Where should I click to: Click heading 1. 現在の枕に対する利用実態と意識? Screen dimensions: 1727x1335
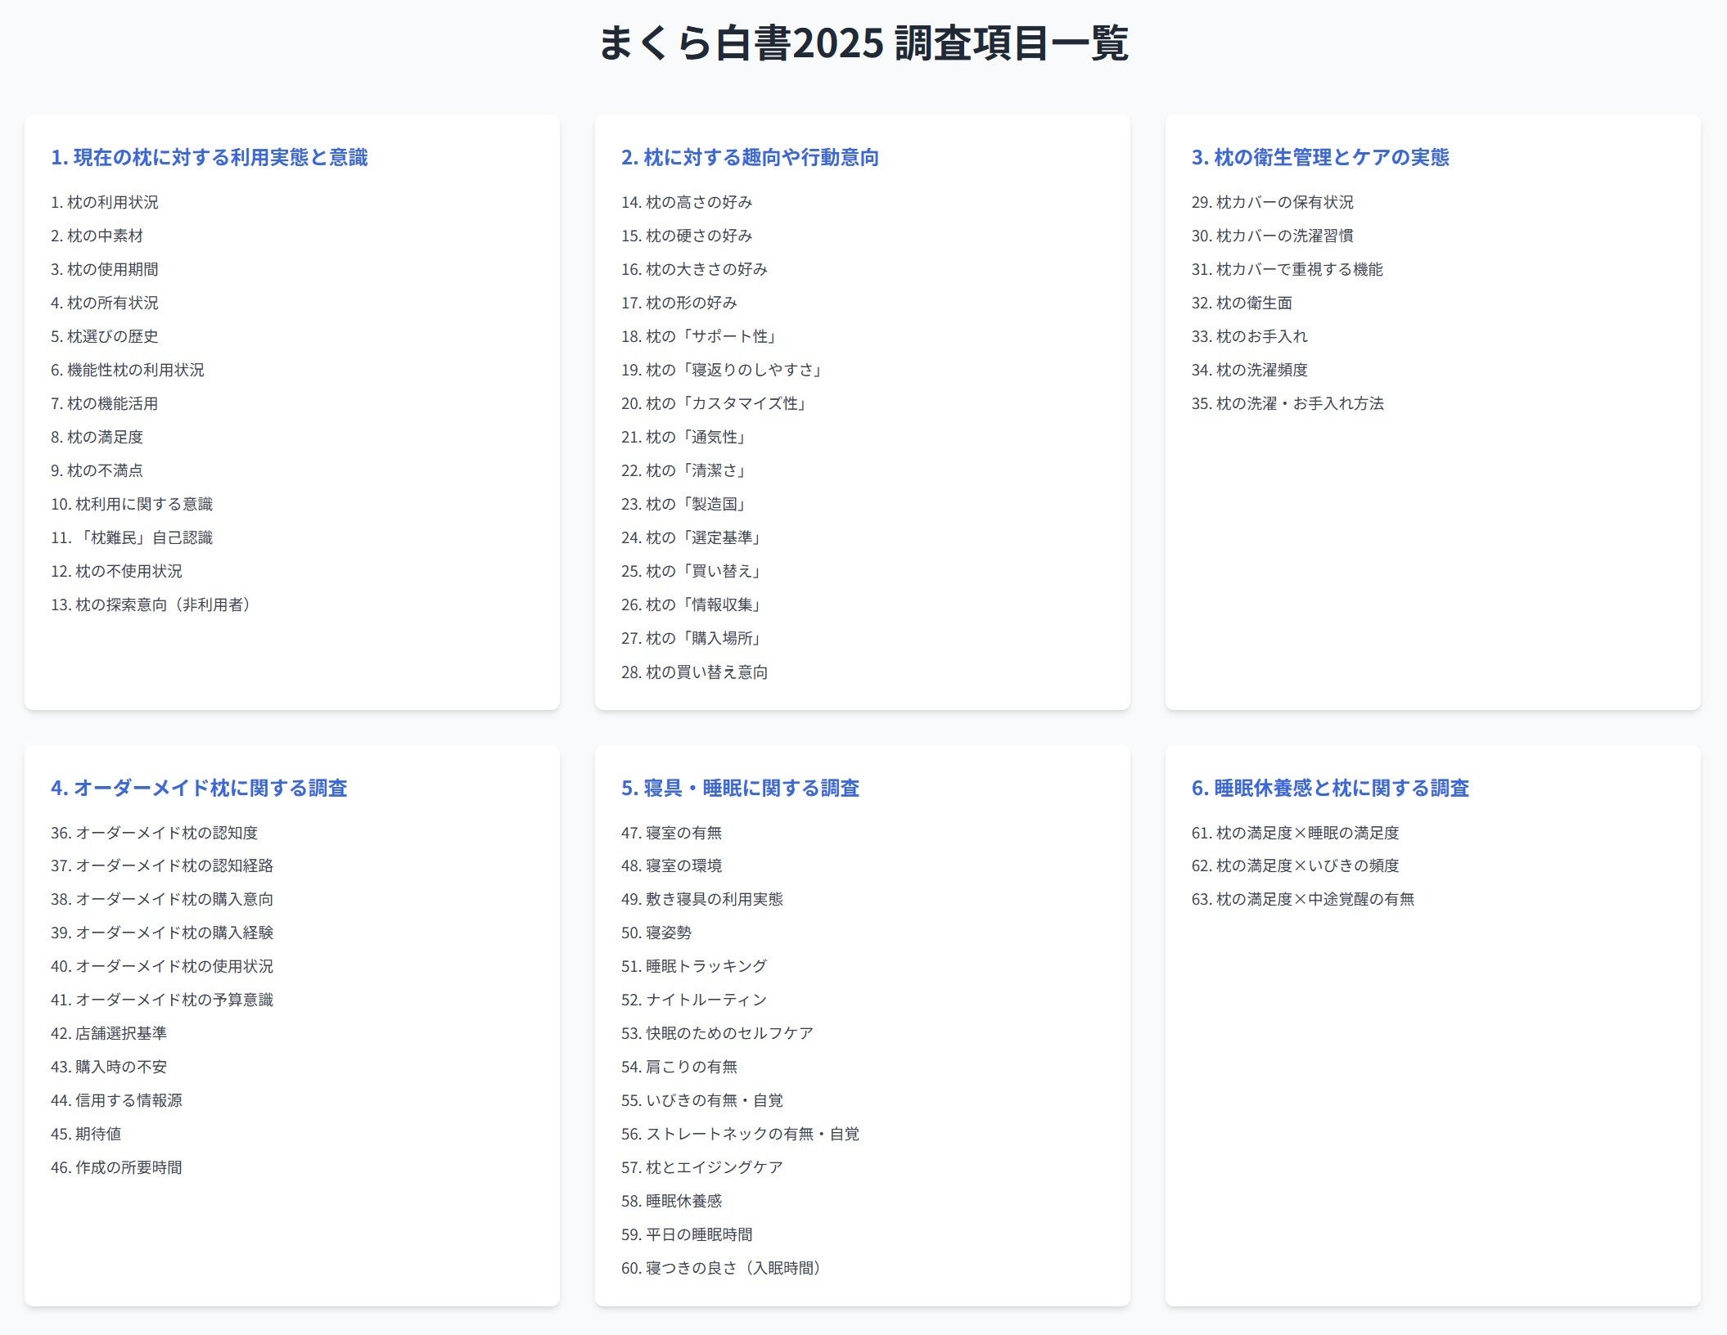[x=209, y=157]
